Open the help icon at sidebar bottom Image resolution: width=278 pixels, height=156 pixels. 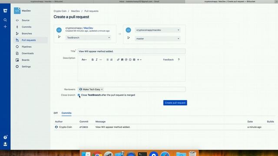[5, 137]
